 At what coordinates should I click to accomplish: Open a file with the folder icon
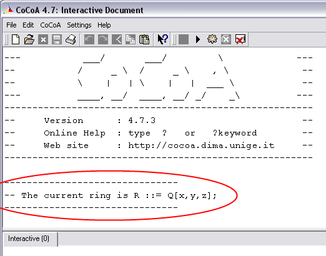pyautogui.click(x=29, y=39)
